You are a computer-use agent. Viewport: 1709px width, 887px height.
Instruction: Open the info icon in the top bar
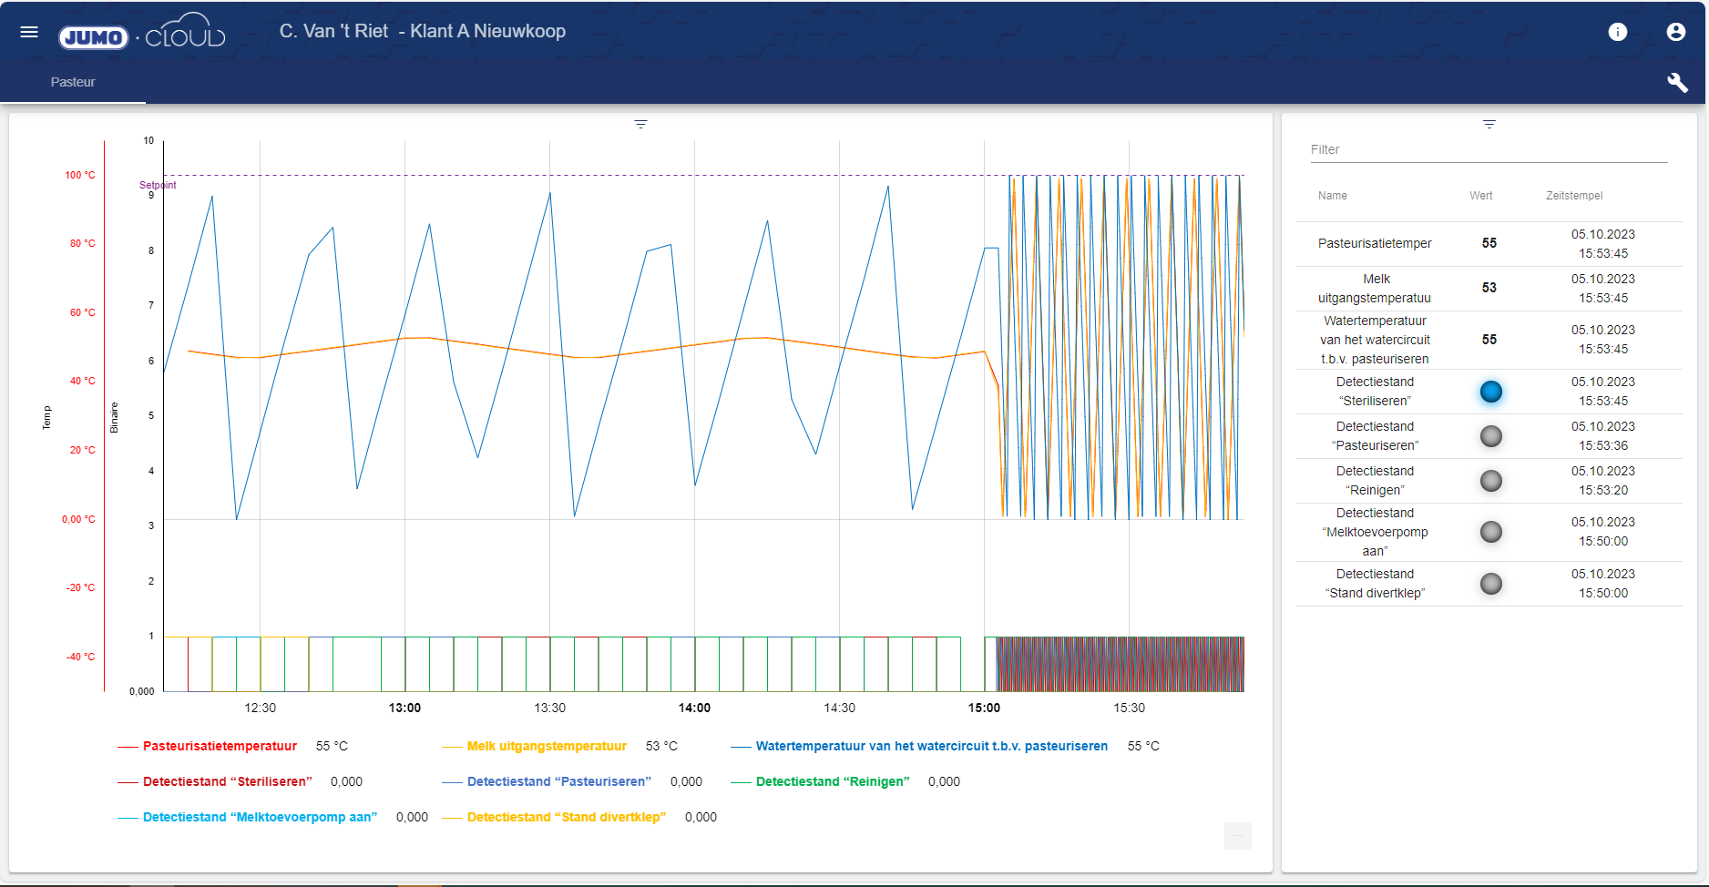click(x=1619, y=32)
